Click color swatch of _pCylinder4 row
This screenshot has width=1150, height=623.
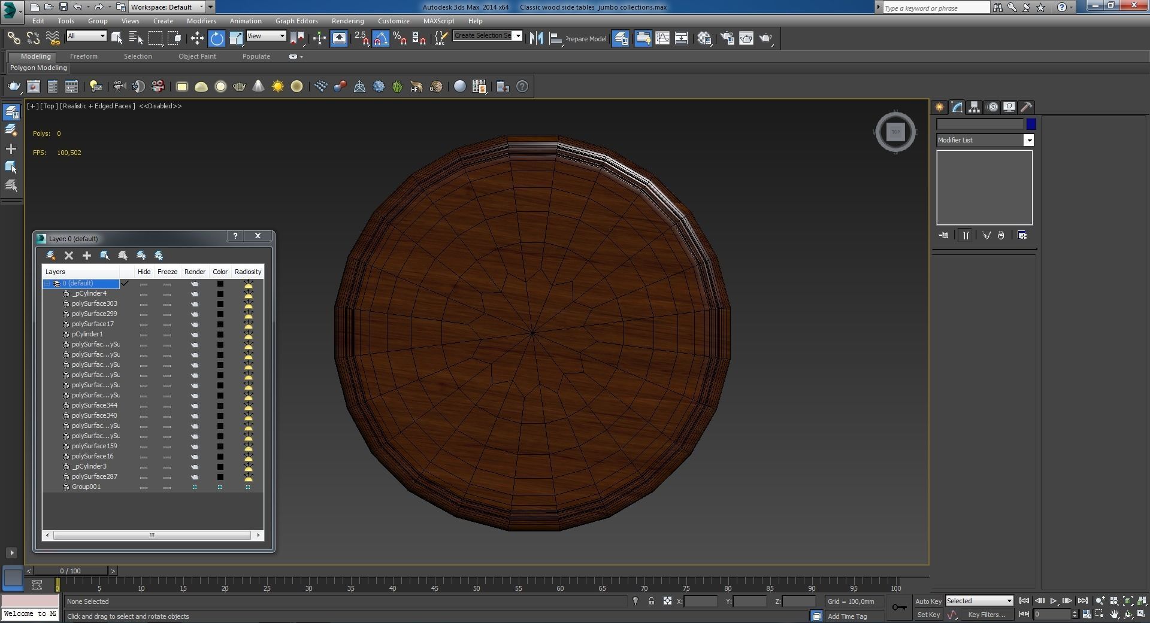click(220, 294)
